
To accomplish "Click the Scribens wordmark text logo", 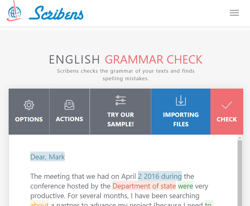I will coord(57,13).
